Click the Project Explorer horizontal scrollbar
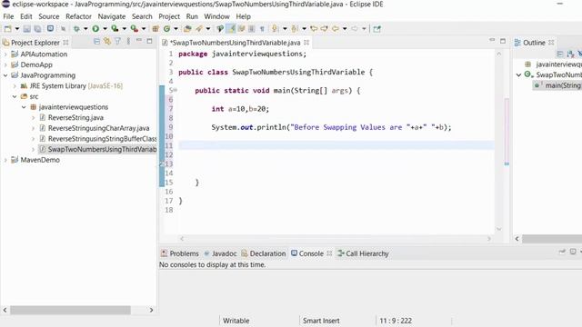Image resolution: width=582 pixels, height=327 pixels. coord(70,310)
